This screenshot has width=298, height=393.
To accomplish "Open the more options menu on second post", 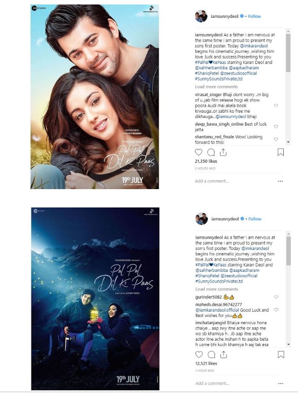I will click(x=281, y=384).
